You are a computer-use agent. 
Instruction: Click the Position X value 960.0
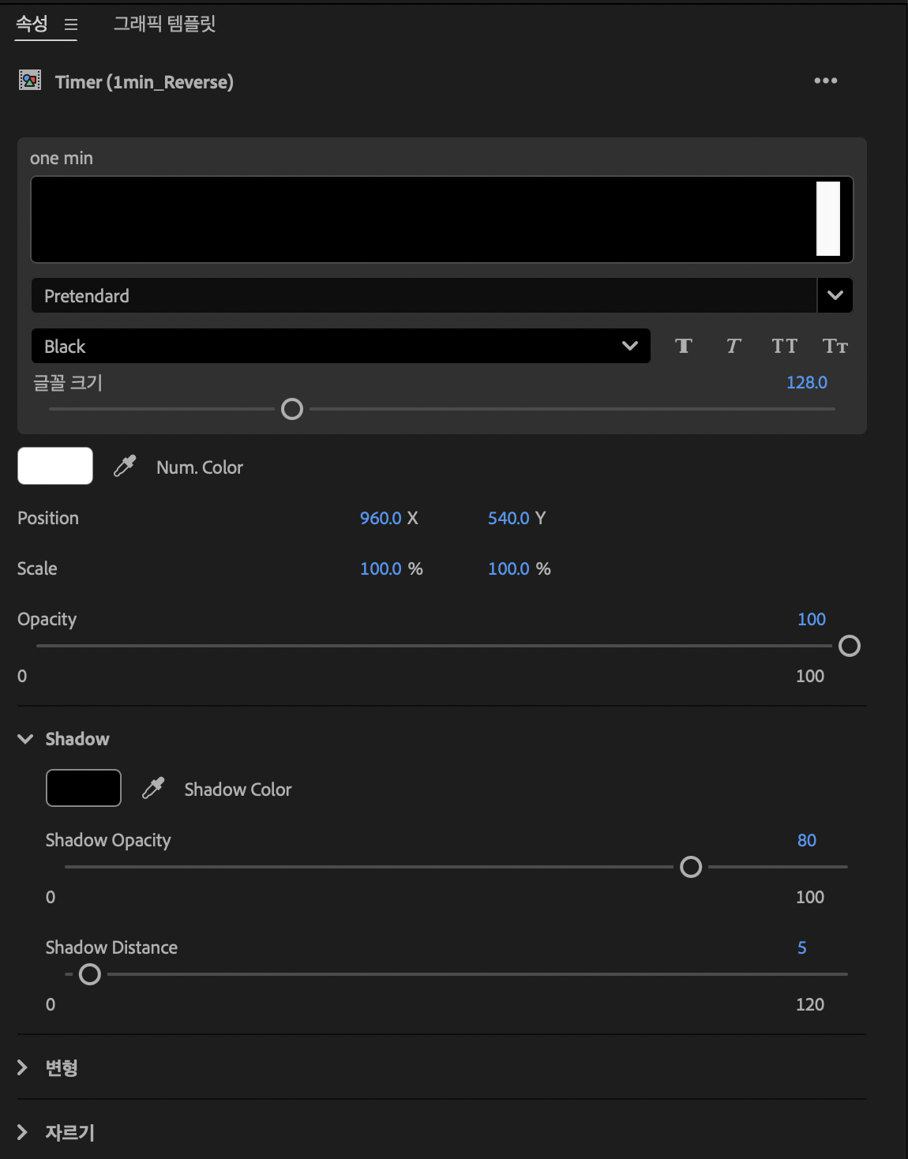pyautogui.click(x=381, y=518)
